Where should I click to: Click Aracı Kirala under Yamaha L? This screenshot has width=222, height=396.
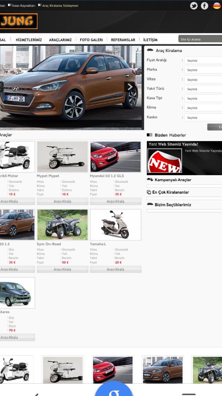[115, 269]
